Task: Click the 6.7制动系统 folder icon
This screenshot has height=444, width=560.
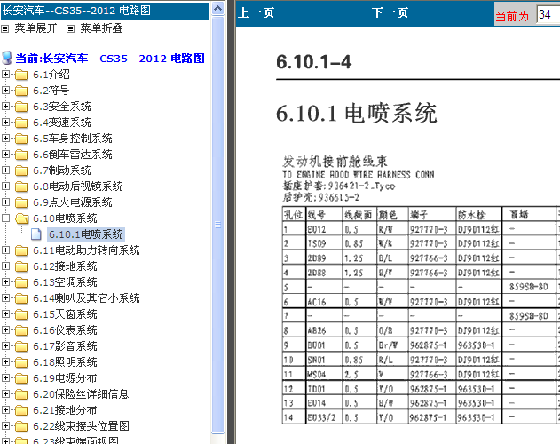Action: coord(21,170)
